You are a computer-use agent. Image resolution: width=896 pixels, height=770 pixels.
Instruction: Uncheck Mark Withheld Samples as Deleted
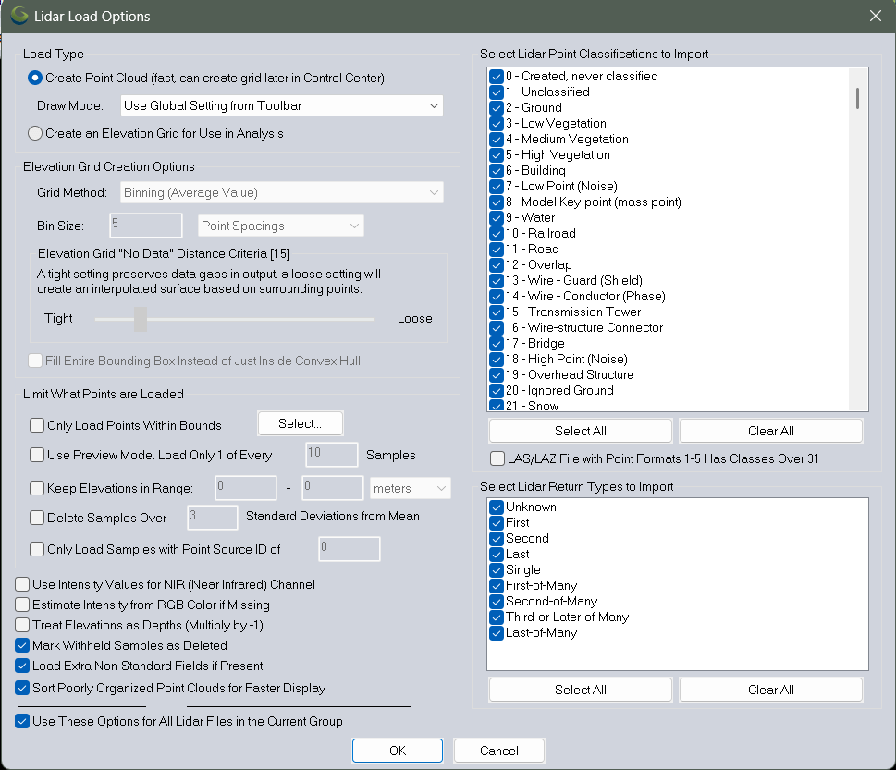point(22,645)
